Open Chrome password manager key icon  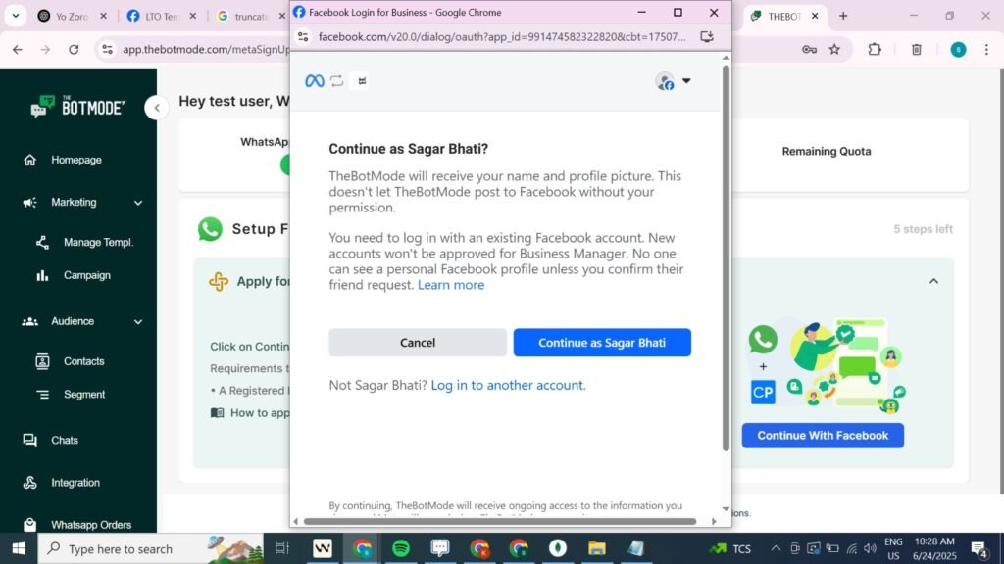(809, 49)
